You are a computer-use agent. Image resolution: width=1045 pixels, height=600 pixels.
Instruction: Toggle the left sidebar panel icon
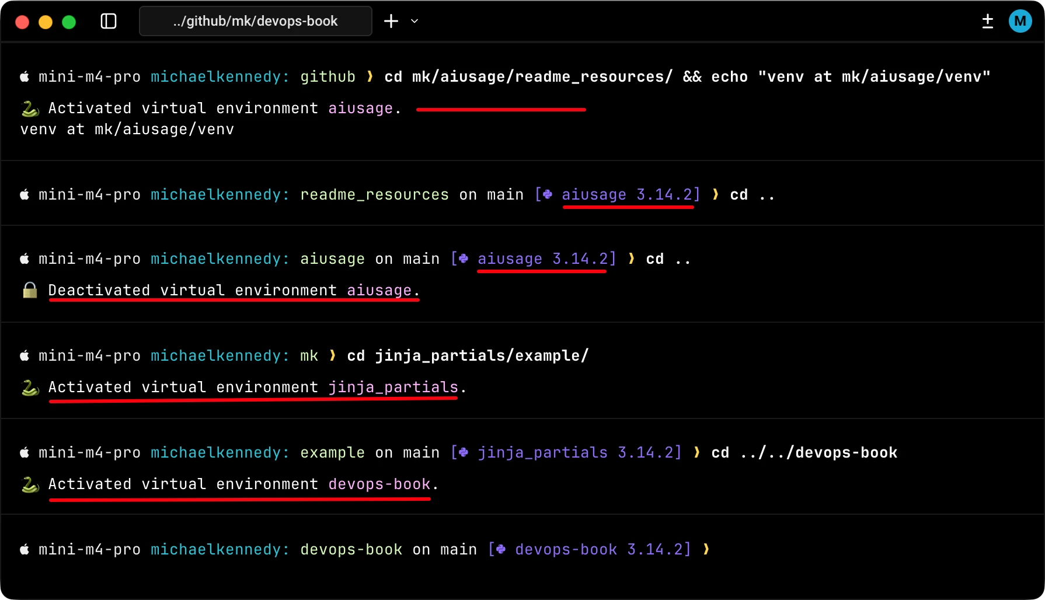click(x=109, y=22)
